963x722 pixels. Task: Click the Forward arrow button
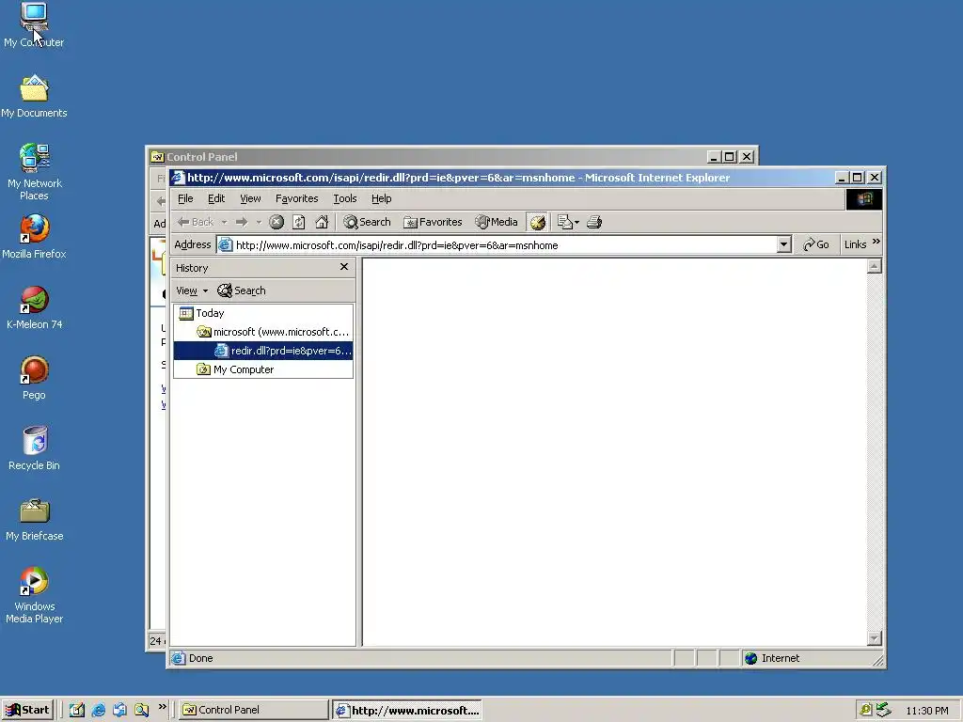[x=242, y=222]
